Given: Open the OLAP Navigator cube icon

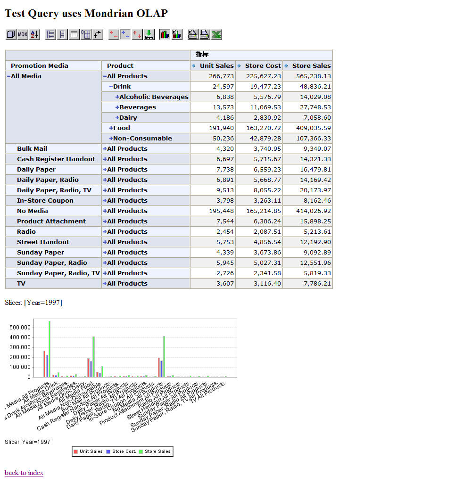Looking at the screenshot, I should 11,34.
